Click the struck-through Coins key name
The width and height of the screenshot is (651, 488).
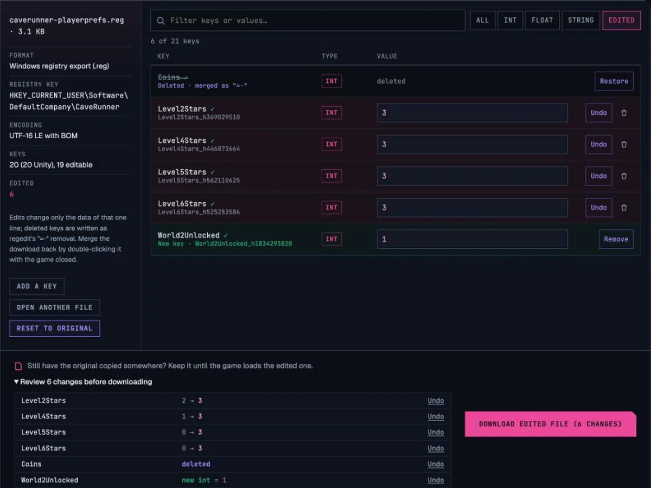169,78
